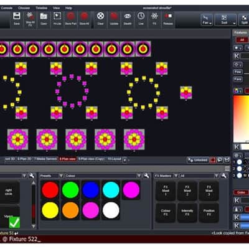Image resolution: width=249 pixels, height=249 pixels.
Task: Select the orange colour preset
Action: coord(70,210)
